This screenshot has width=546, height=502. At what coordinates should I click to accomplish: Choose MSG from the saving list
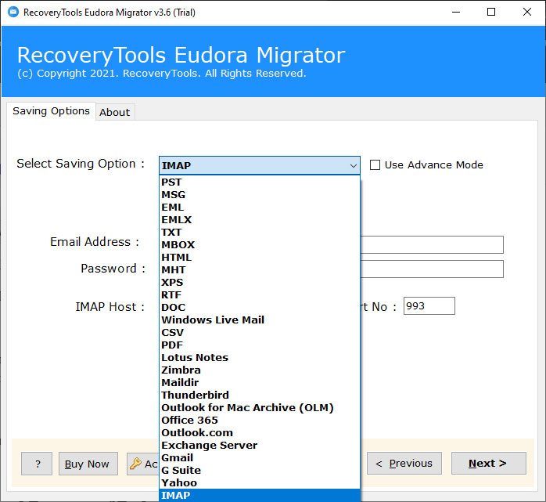pyautogui.click(x=260, y=194)
